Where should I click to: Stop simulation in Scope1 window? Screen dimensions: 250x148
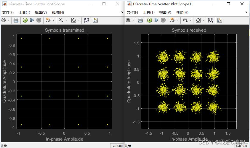(x=163, y=20)
